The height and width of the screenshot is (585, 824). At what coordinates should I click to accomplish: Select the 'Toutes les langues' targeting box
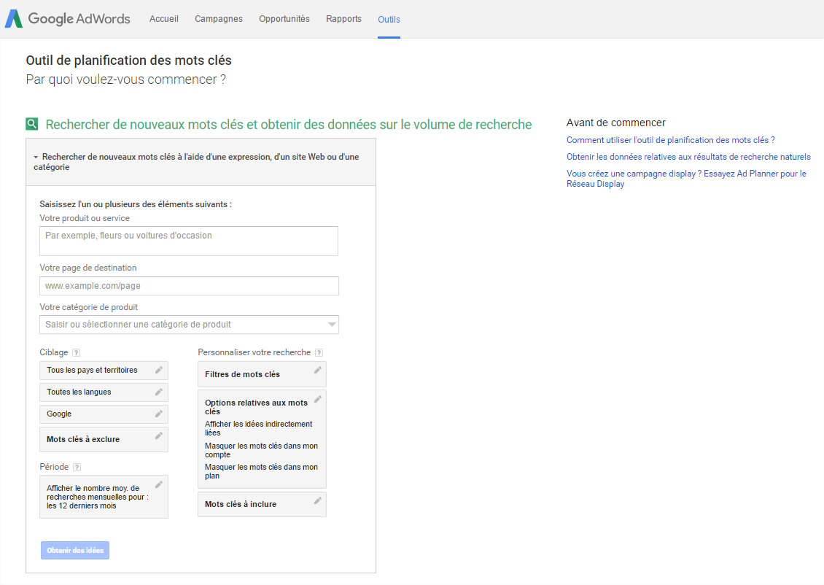click(x=104, y=392)
